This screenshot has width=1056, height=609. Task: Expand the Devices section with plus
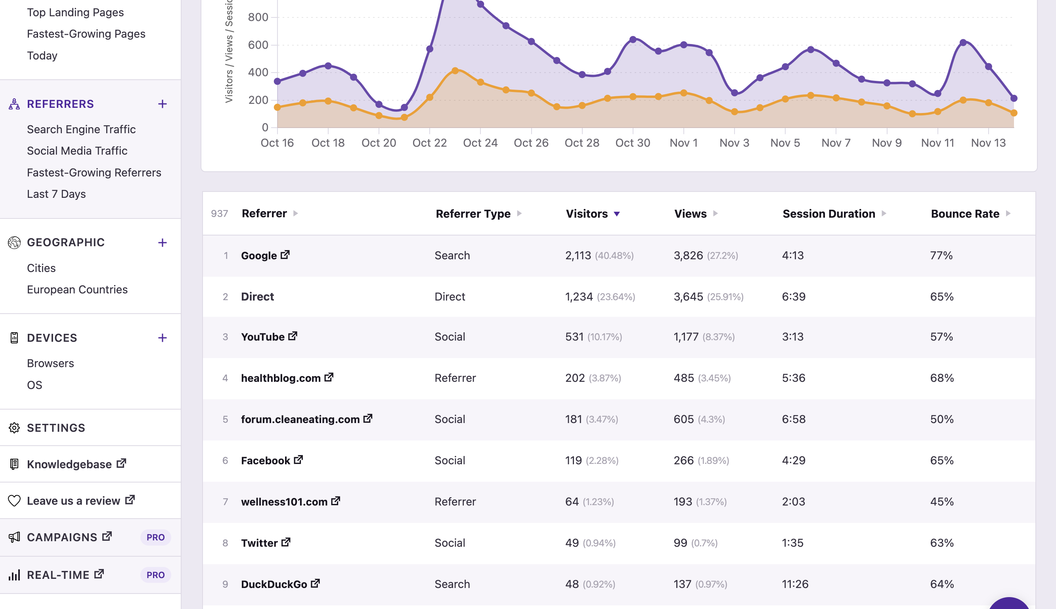[x=163, y=337]
